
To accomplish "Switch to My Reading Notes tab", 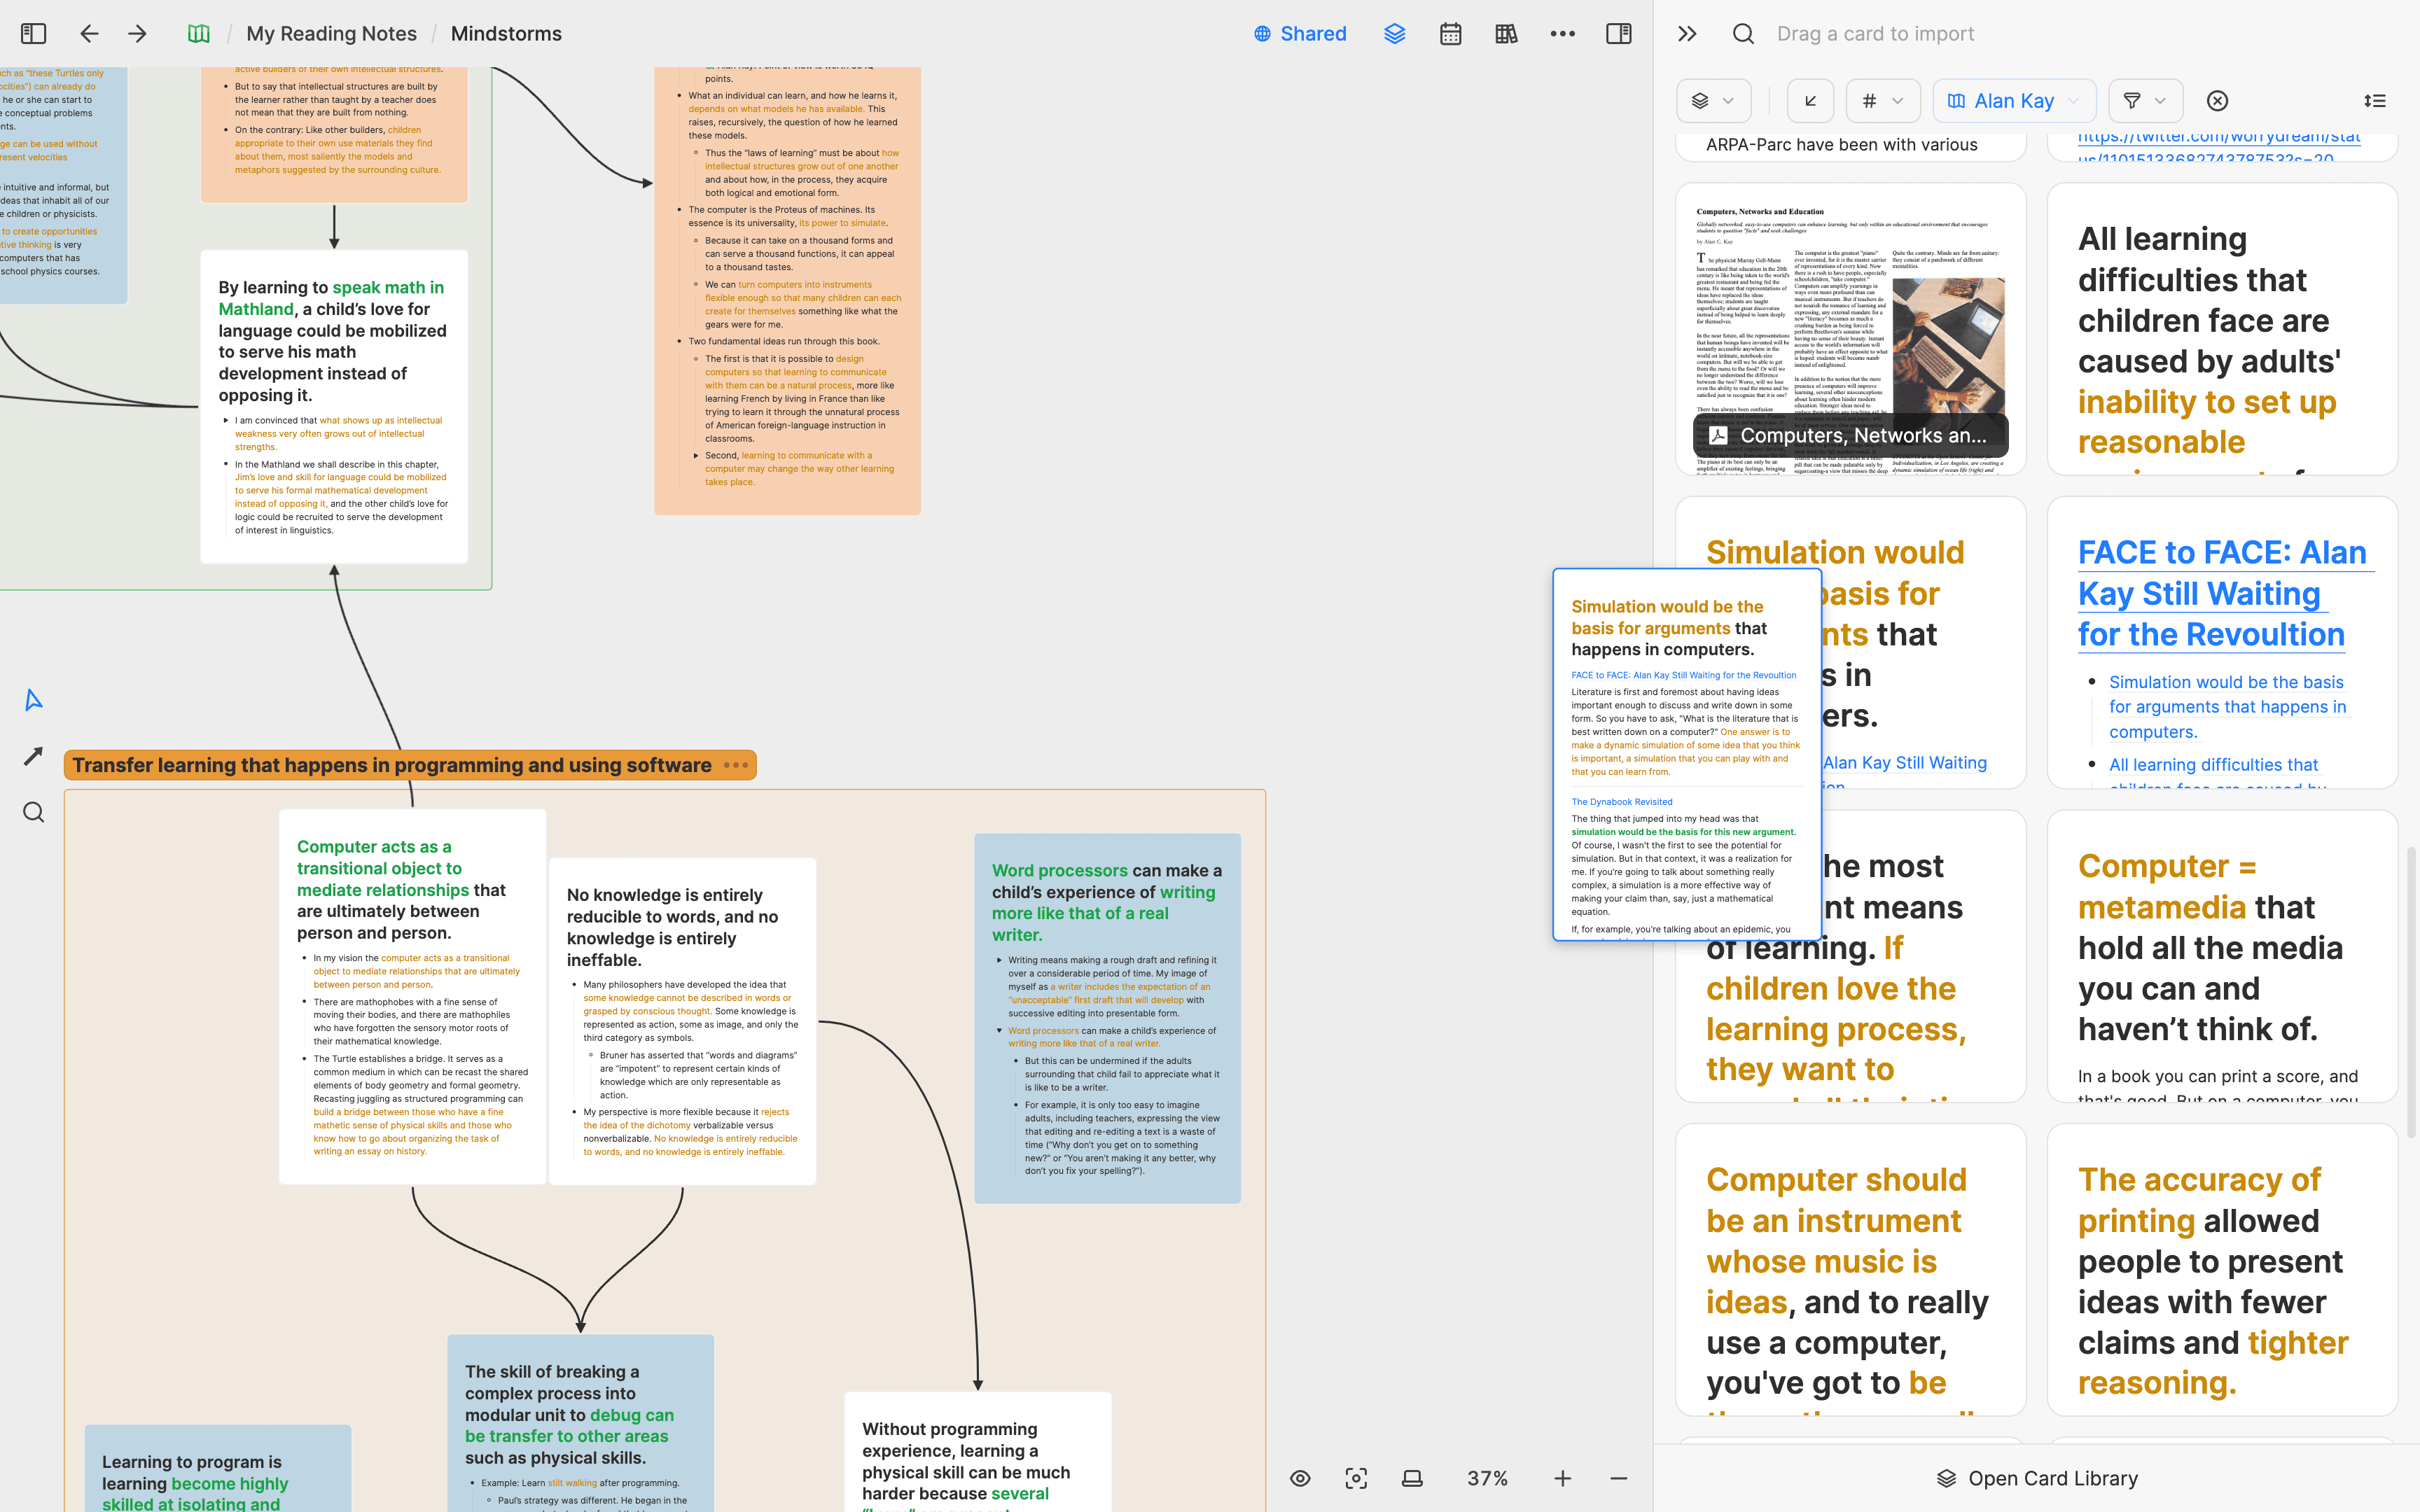I will (331, 33).
